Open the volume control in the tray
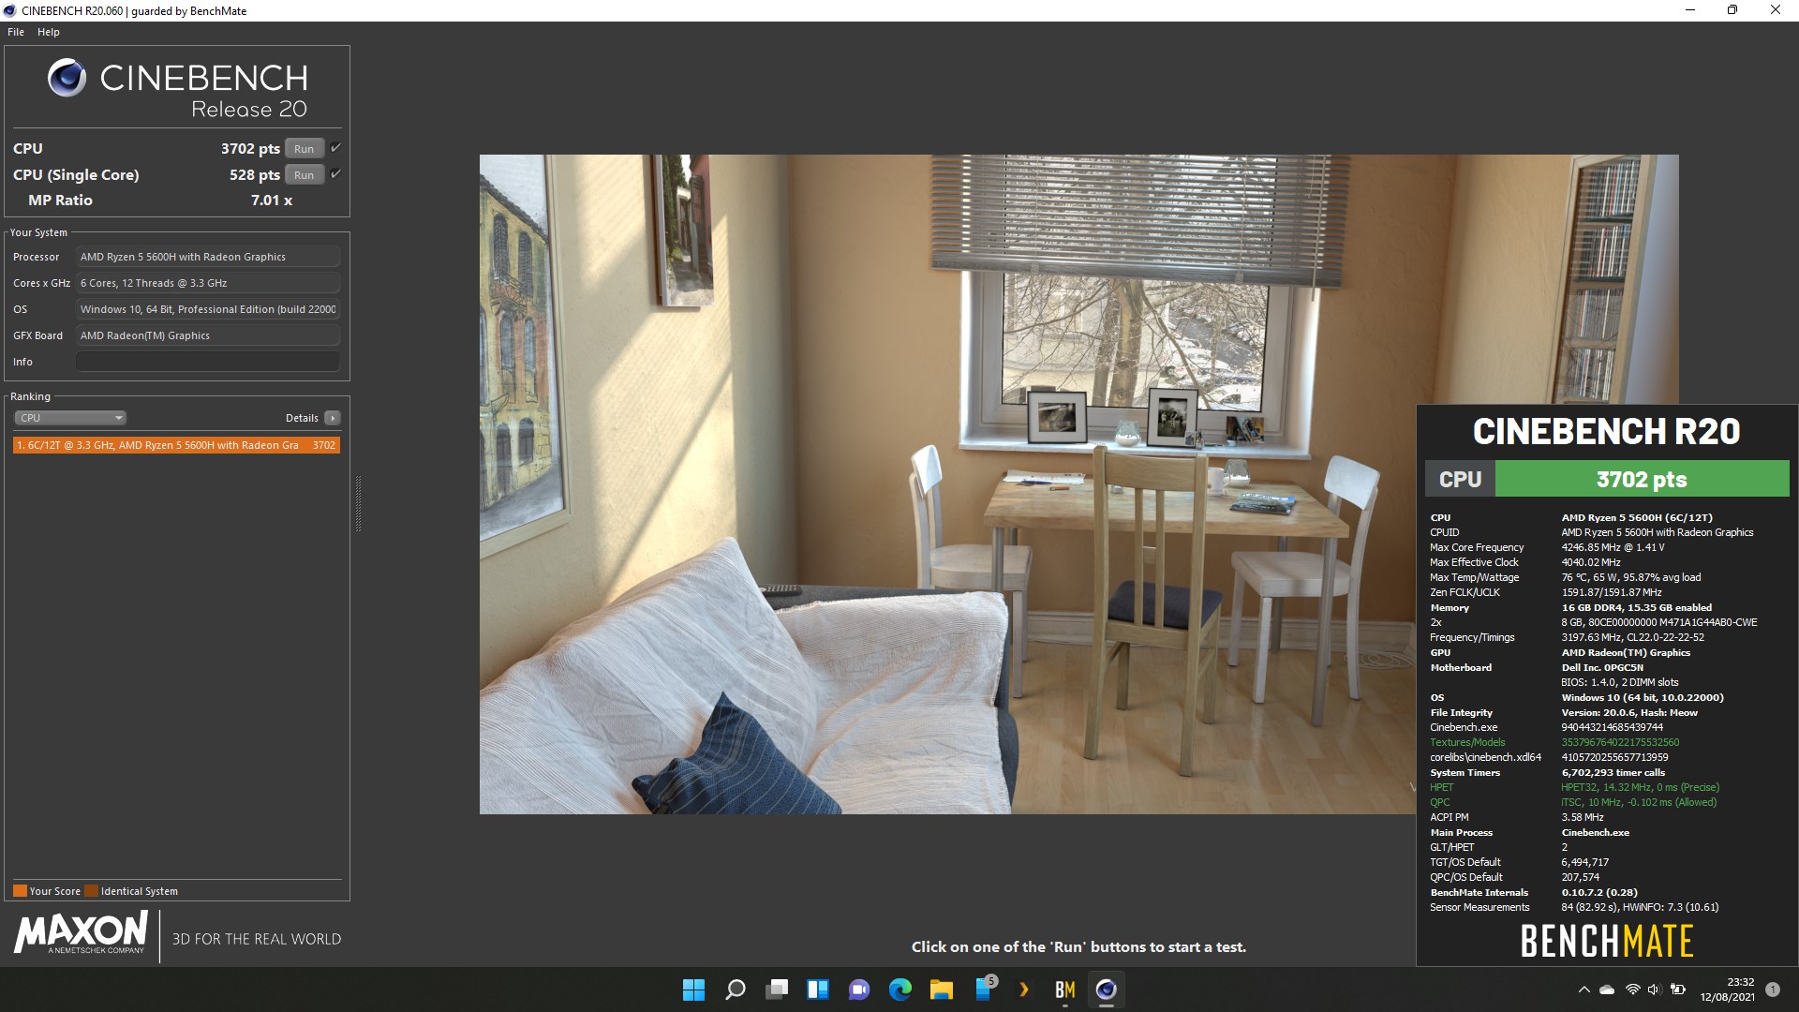This screenshot has width=1799, height=1012. point(1654,990)
